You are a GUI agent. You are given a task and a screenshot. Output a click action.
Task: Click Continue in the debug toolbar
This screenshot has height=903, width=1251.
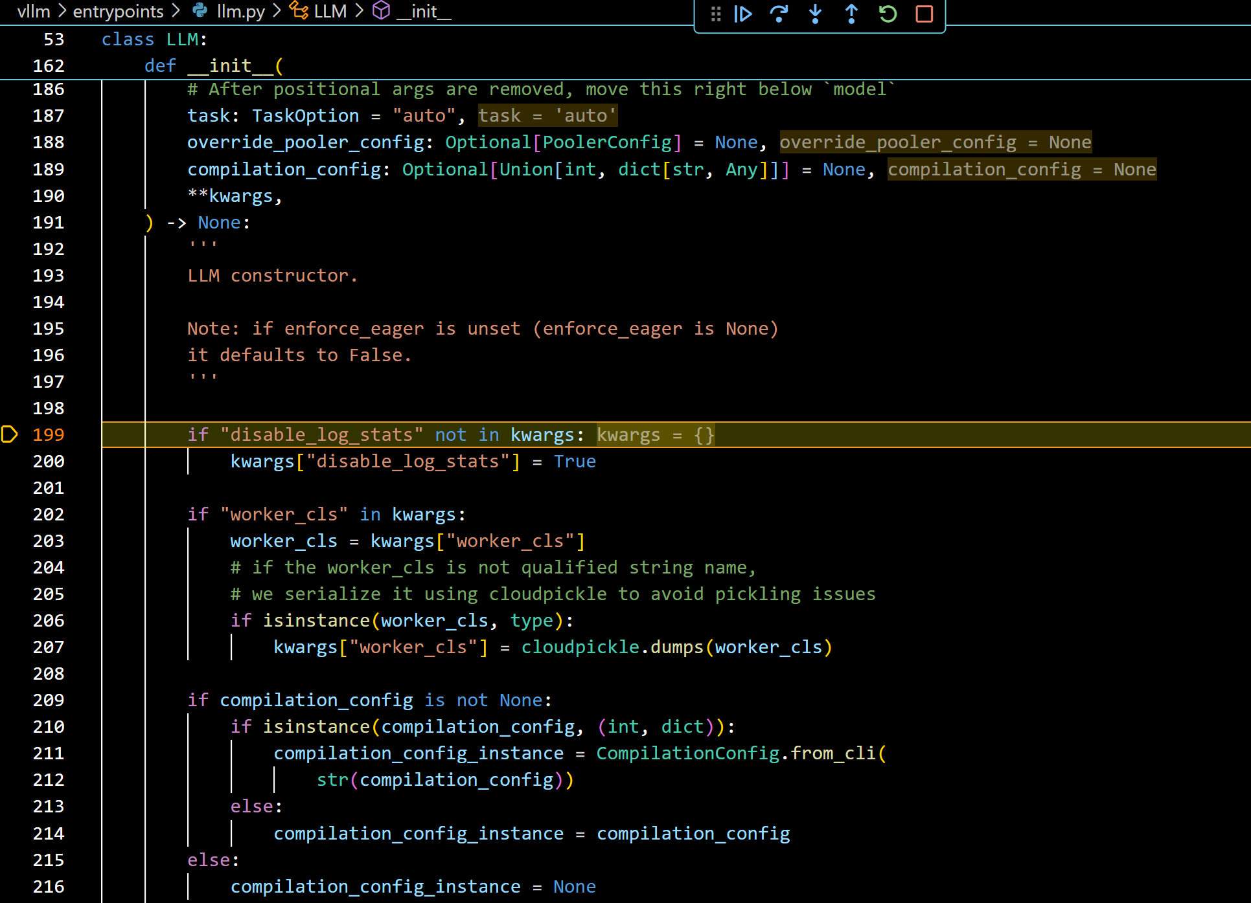point(742,14)
